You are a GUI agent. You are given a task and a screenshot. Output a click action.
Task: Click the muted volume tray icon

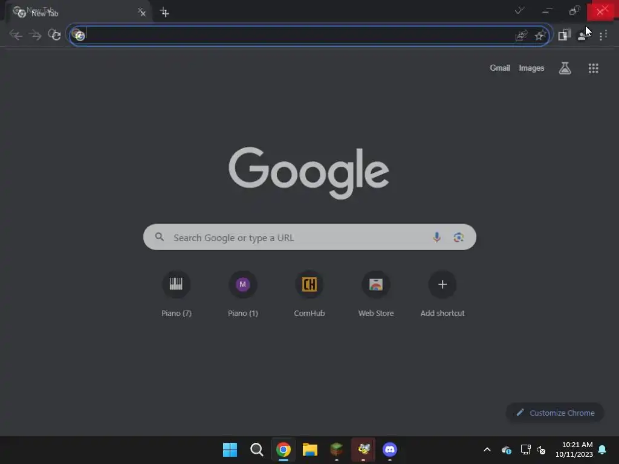[x=541, y=449]
